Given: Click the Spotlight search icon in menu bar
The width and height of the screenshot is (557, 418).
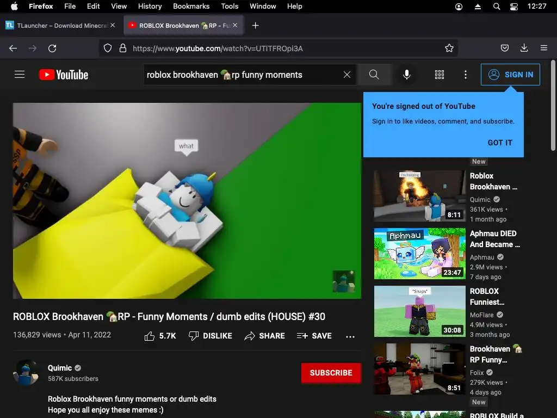Looking at the screenshot, I should click(x=497, y=7).
